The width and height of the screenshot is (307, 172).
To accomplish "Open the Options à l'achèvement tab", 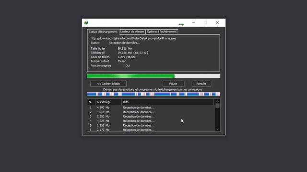I will click(162, 32).
